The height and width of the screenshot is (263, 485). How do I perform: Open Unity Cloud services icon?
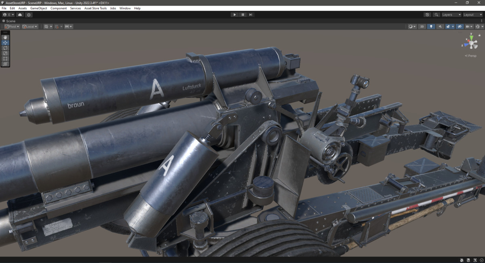[20, 15]
